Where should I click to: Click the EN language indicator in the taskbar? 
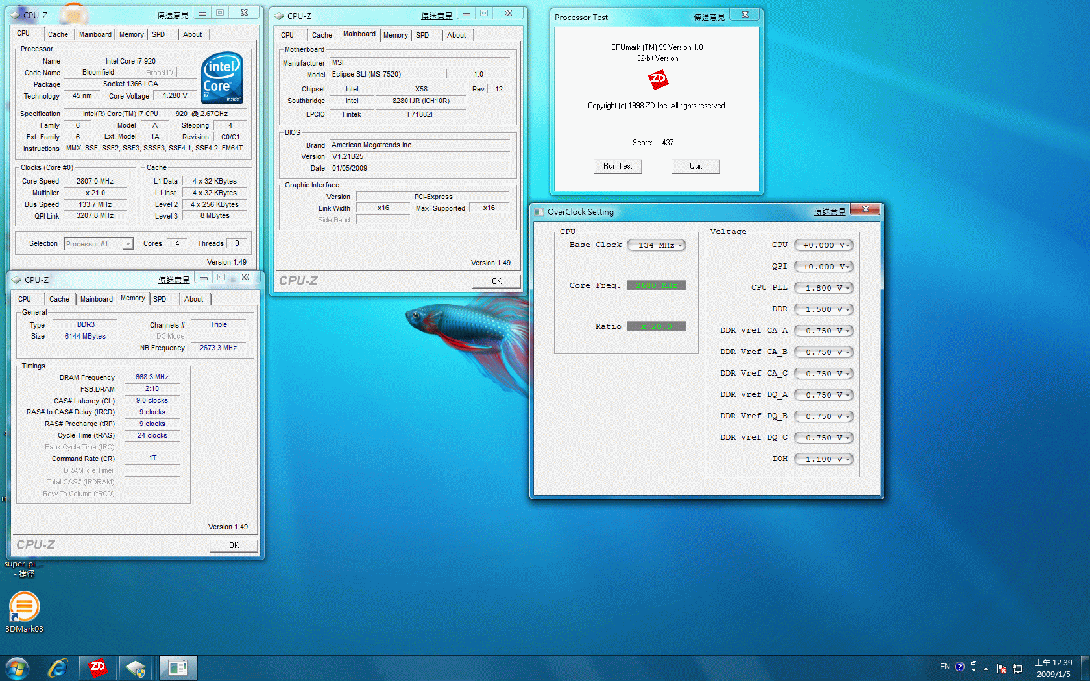click(945, 667)
